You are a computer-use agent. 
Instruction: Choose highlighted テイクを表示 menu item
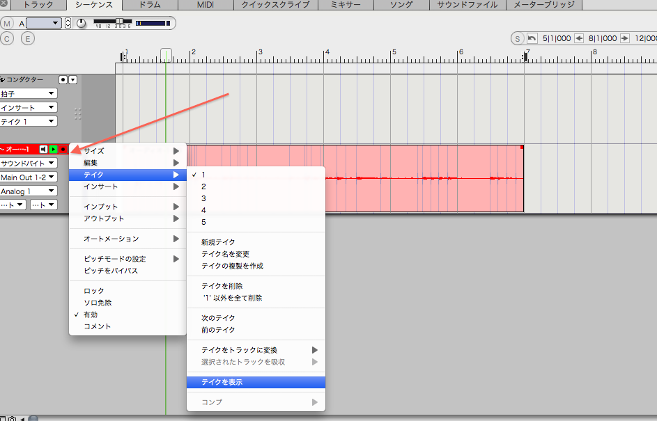256,382
